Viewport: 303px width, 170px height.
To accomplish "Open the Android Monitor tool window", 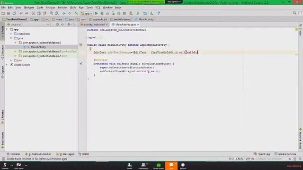I will click(38, 154).
